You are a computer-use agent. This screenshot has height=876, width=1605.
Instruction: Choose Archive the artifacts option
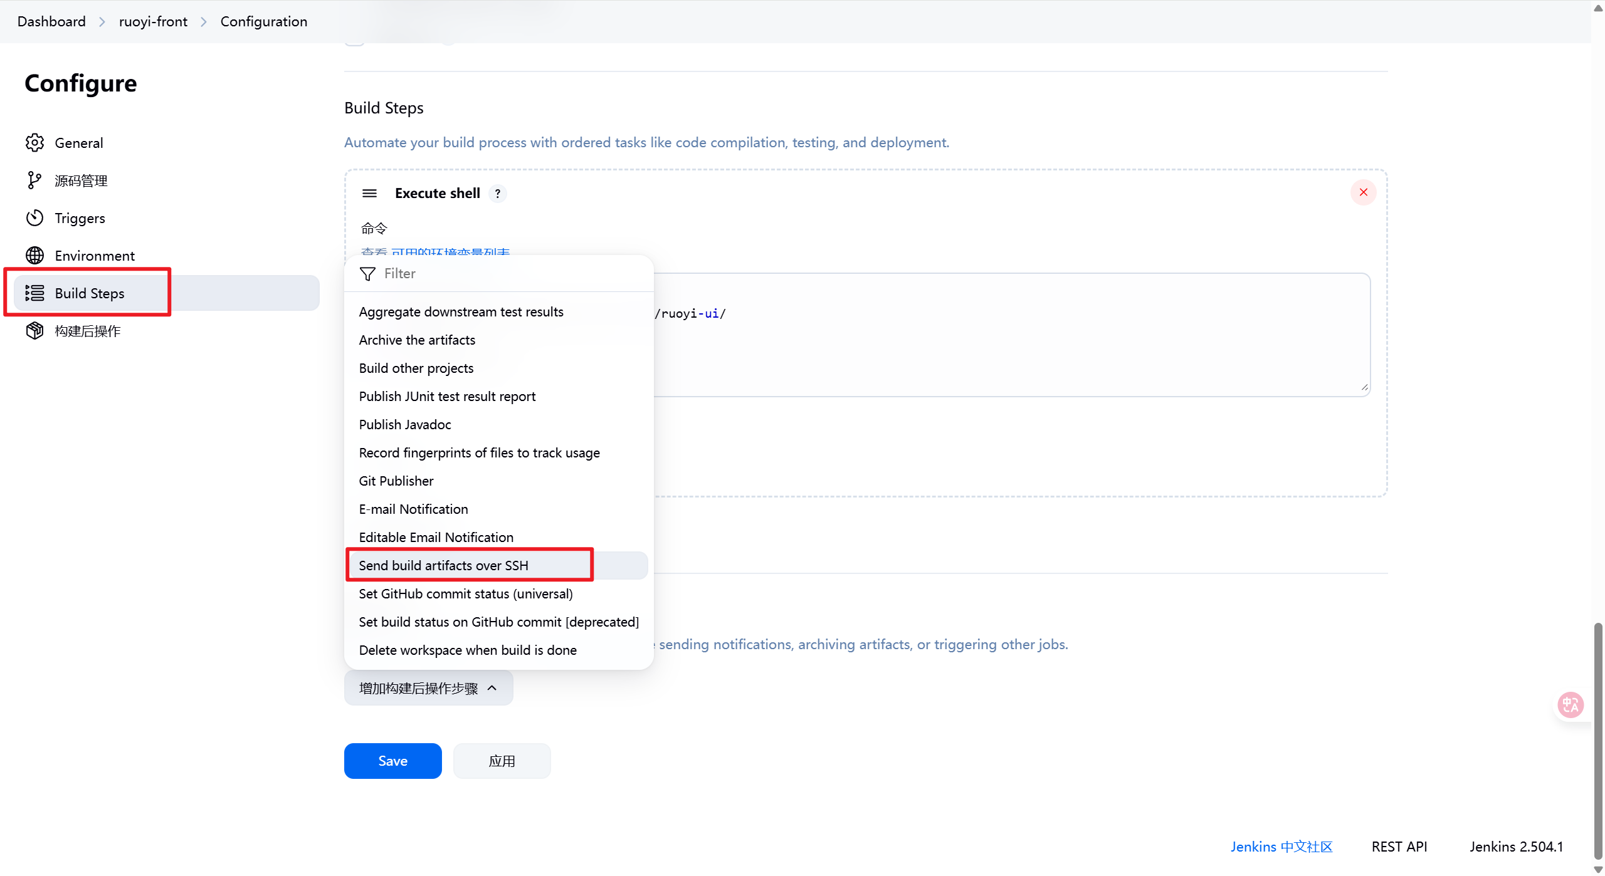pos(417,340)
